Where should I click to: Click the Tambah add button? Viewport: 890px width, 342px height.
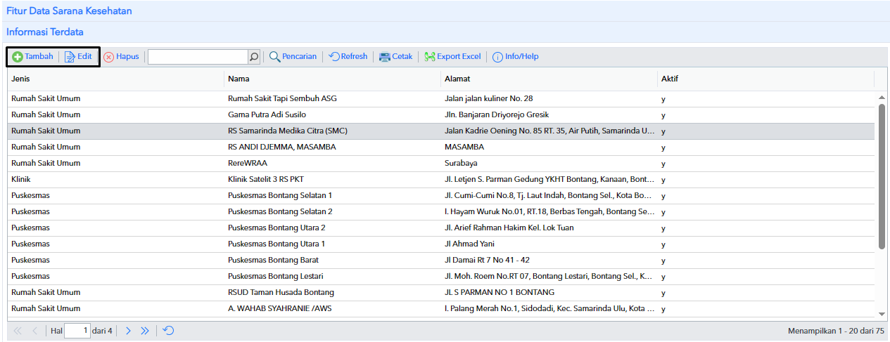[x=33, y=57]
